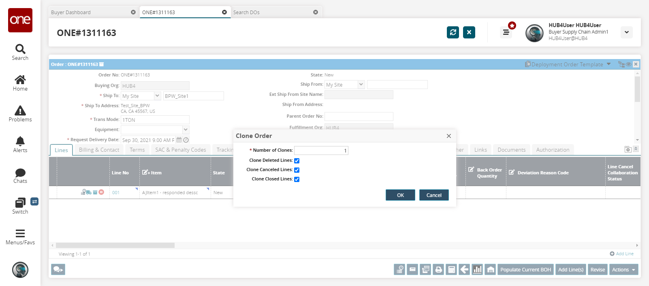Click the grid settings gear icon

point(628,149)
